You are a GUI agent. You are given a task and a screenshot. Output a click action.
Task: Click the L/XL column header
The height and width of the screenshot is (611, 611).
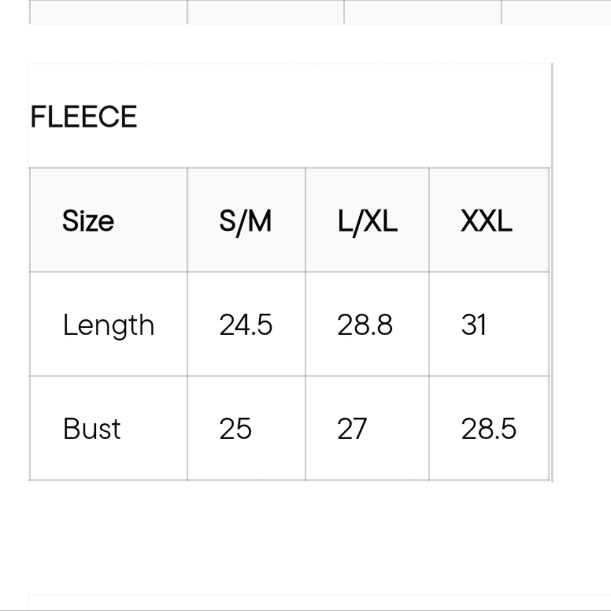(367, 220)
